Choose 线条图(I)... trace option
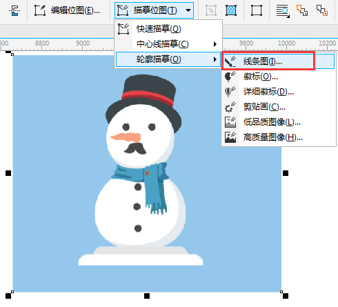This screenshot has height=307, width=338. coord(278,61)
